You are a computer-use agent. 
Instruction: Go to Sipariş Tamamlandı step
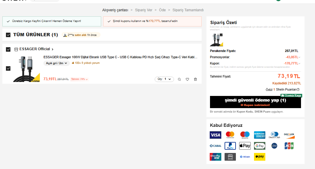click(188, 10)
